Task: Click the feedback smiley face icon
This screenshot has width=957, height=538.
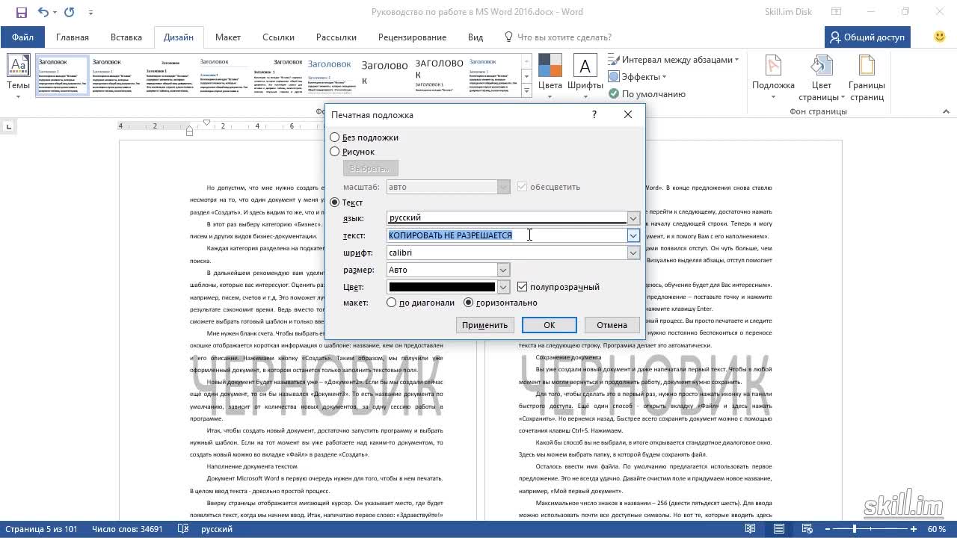Action: pos(940,37)
